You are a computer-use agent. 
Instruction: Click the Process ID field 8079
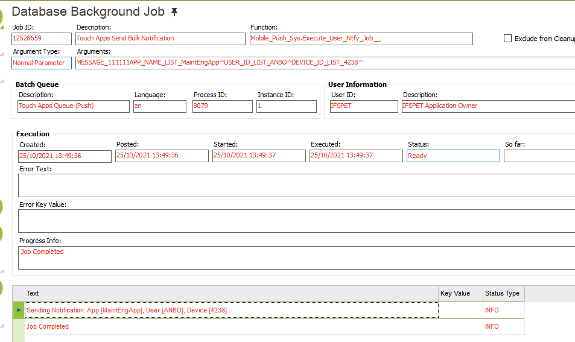pos(222,106)
